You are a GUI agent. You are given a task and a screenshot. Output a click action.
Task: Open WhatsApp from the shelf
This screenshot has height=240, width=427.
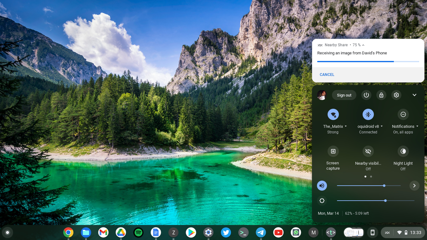pyautogui.click(x=296, y=232)
